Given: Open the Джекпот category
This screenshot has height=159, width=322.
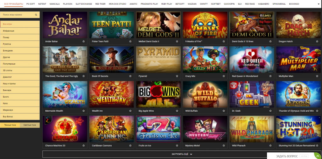Looking at the screenshot, I should point(20,77).
